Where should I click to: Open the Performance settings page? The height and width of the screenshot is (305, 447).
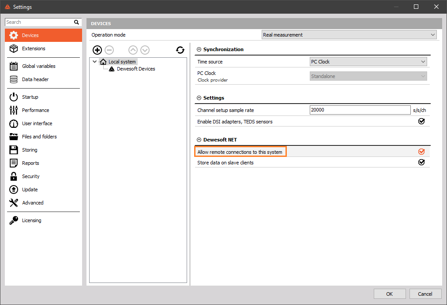click(x=43, y=110)
